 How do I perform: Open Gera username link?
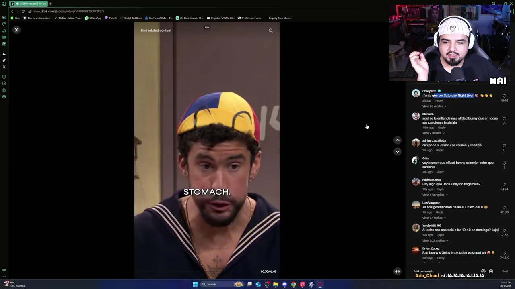pos(426,159)
